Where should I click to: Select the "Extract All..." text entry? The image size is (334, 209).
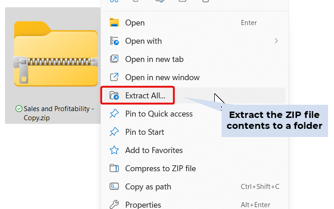coord(148,96)
